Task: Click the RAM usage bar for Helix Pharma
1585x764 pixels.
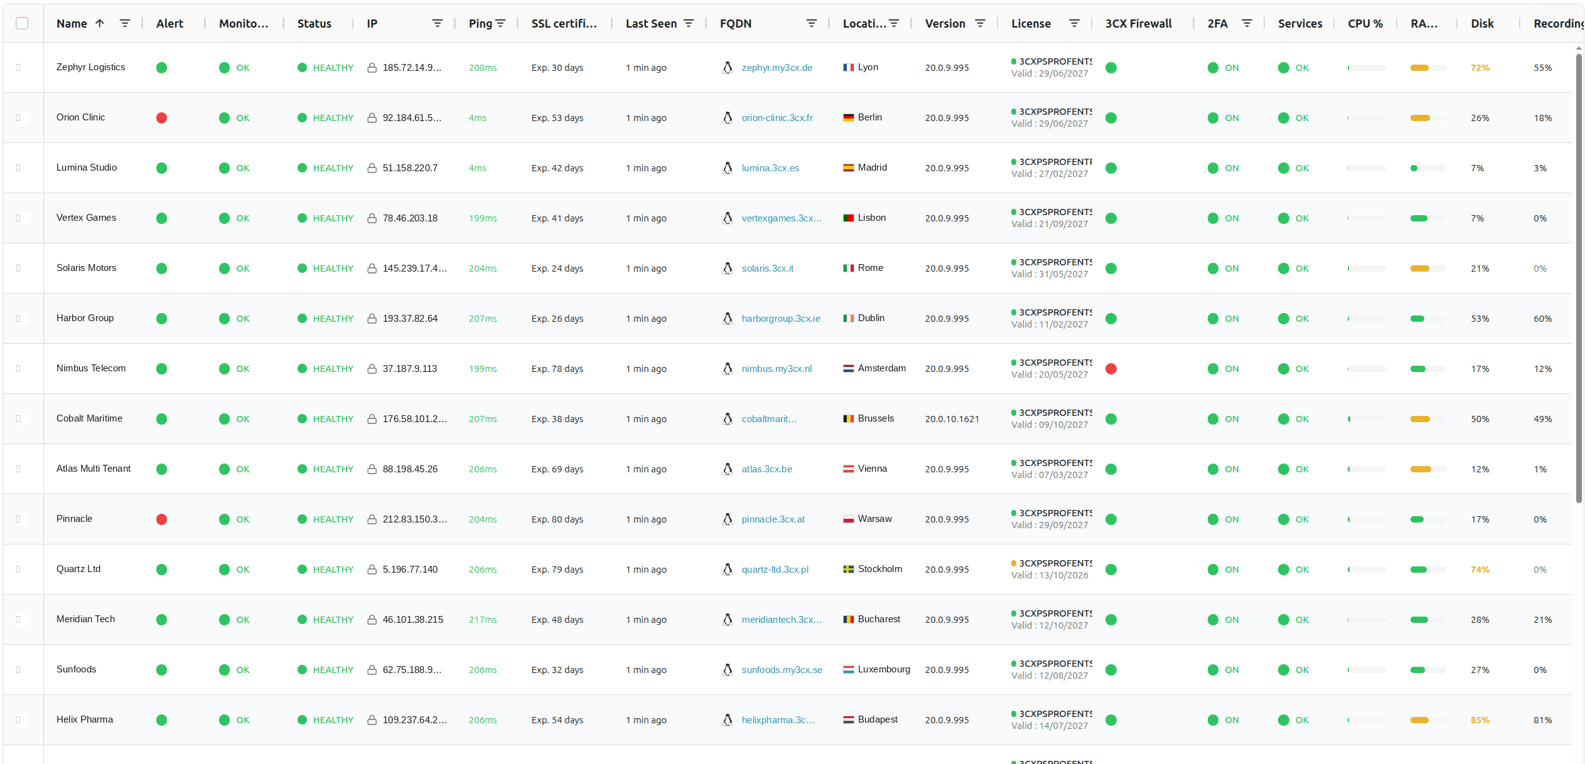Action: [1428, 720]
